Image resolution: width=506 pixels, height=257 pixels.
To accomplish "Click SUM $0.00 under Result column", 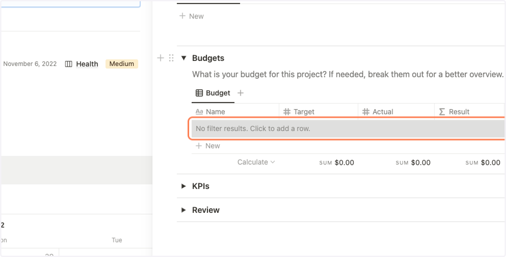I will 483,162.
